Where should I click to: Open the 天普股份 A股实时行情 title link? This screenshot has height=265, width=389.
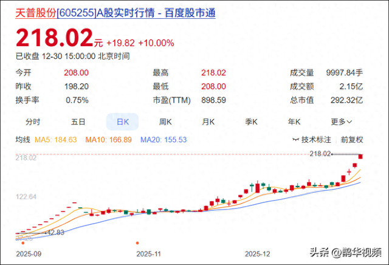click(115, 13)
